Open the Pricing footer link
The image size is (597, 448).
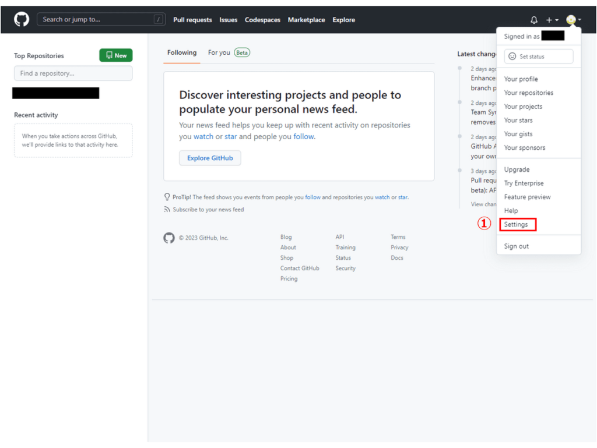pyautogui.click(x=289, y=278)
